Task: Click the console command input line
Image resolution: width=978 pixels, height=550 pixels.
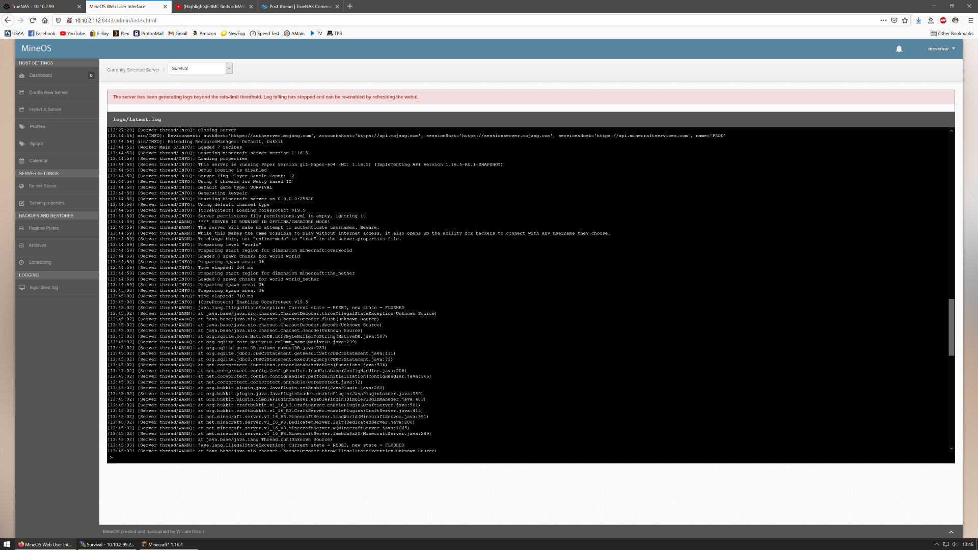Action: pos(530,457)
